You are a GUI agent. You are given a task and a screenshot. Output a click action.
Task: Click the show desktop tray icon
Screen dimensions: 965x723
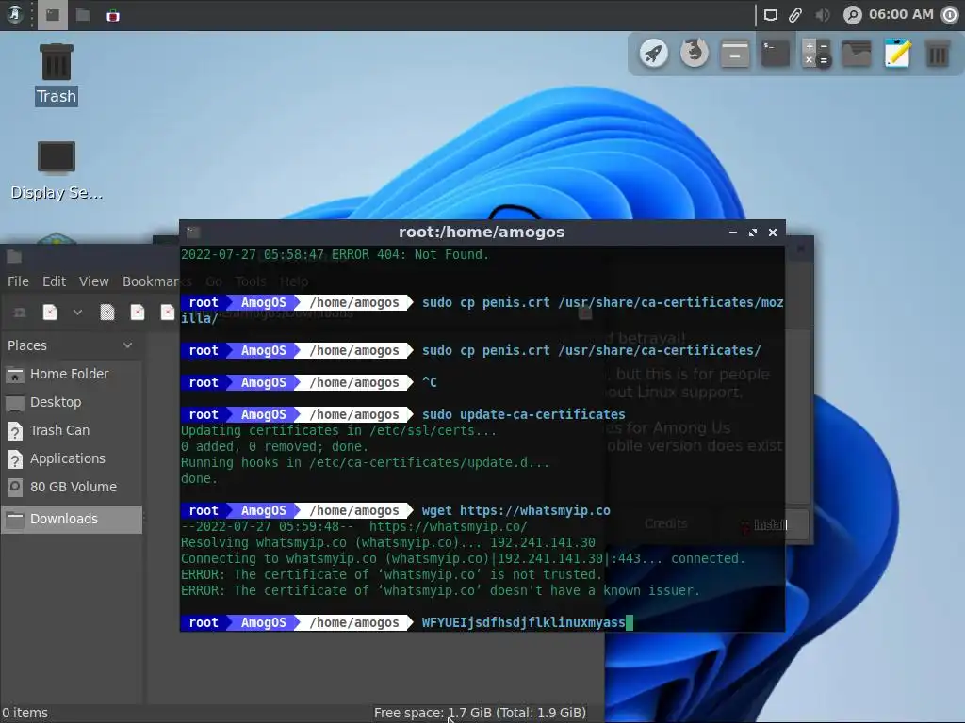pos(771,15)
